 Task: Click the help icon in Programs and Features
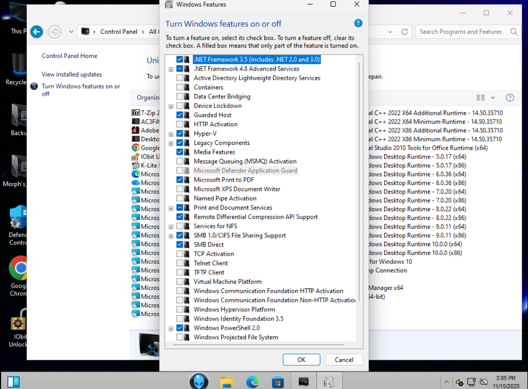pos(509,97)
